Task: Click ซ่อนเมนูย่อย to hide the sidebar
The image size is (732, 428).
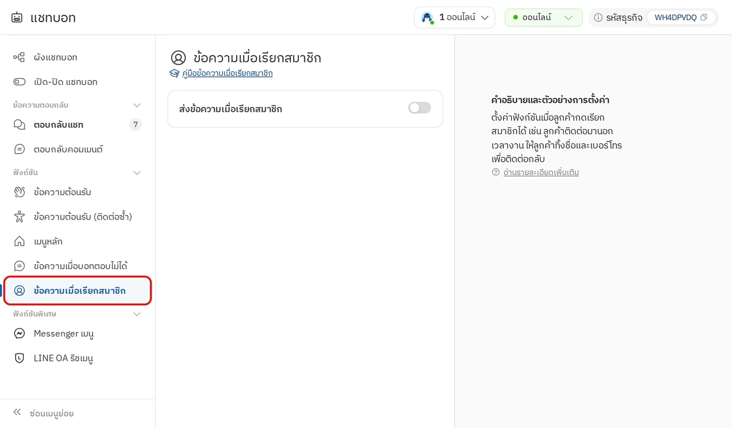Action: 52,413
